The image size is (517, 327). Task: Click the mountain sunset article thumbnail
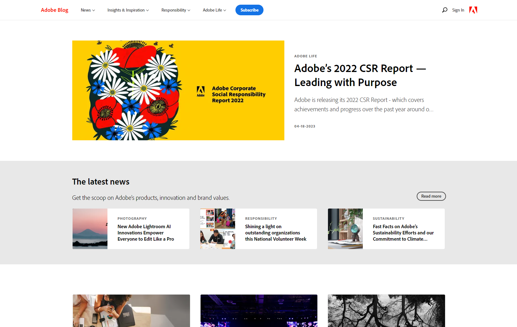tap(90, 228)
